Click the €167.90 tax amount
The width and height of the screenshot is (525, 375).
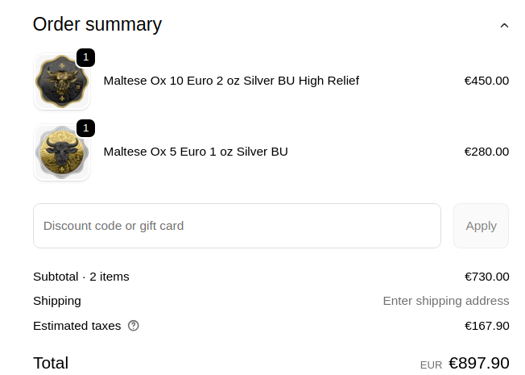click(x=486, y=326)
